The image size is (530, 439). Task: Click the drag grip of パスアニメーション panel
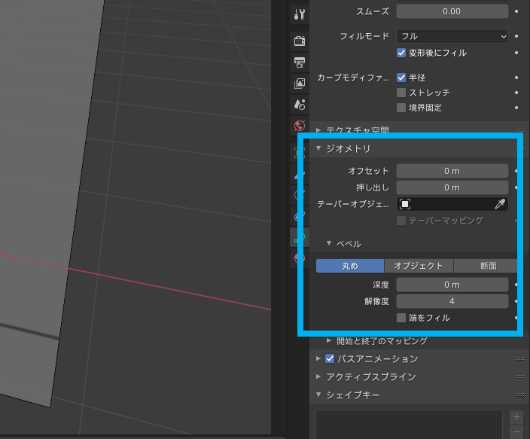520,359
